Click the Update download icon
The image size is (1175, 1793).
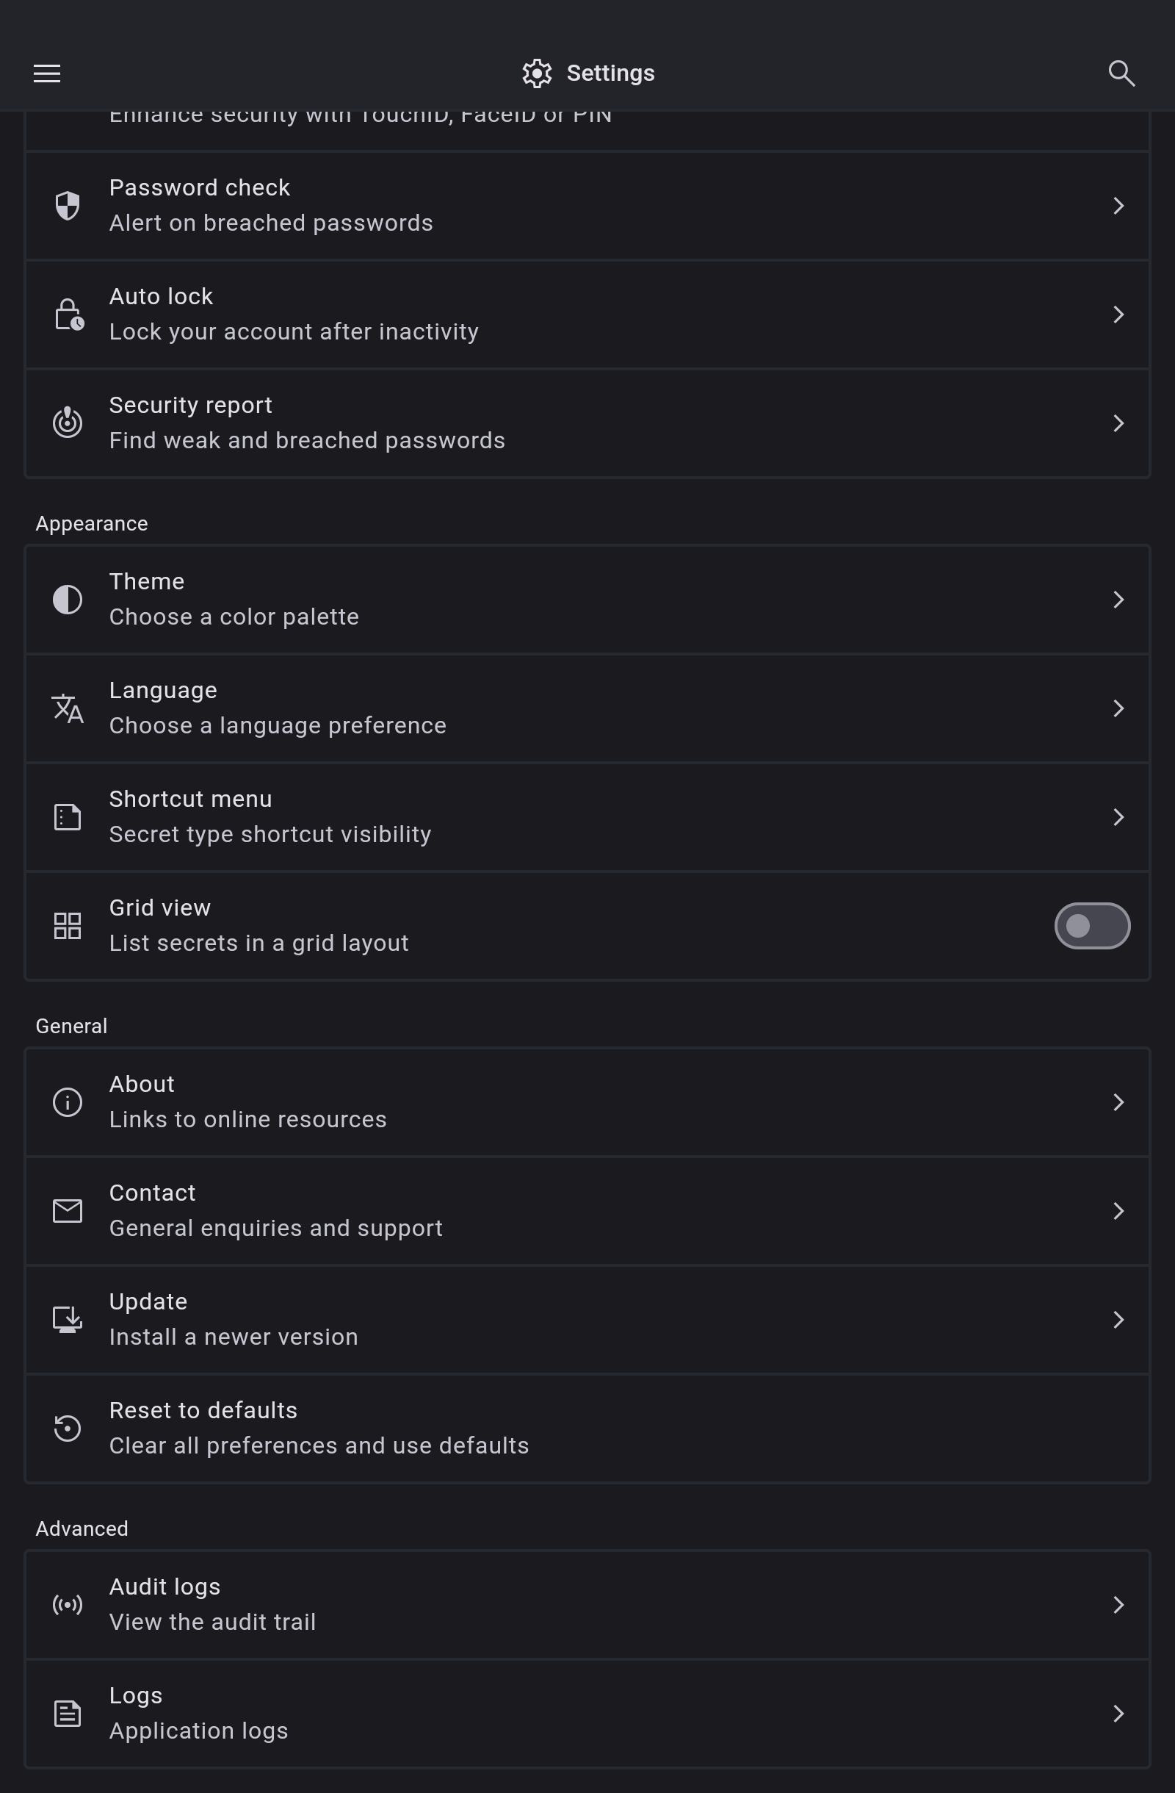67,1320
